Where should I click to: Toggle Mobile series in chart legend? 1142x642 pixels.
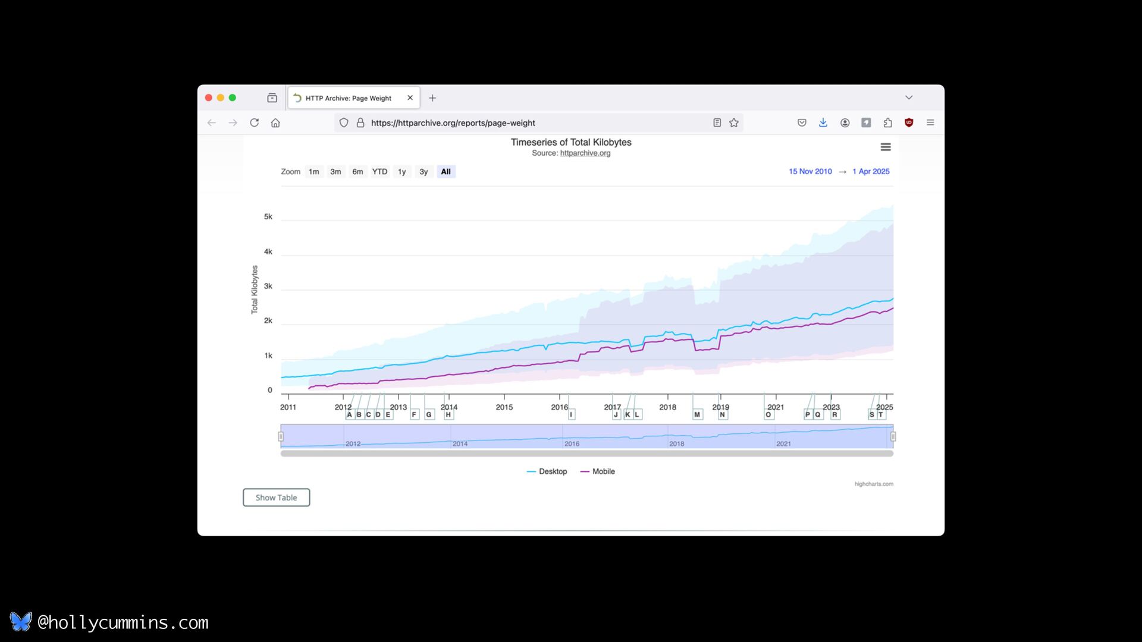coord(603,471)
